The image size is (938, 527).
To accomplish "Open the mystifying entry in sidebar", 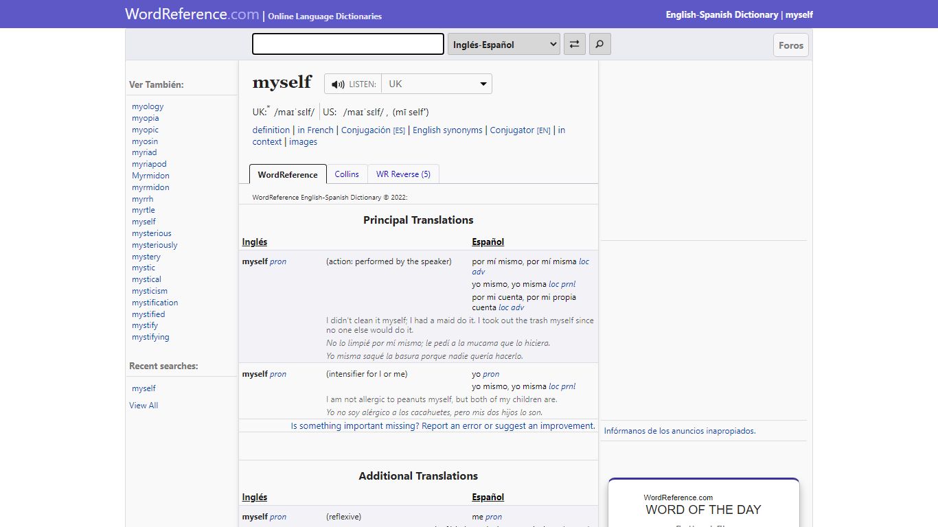I will [150, 337].
